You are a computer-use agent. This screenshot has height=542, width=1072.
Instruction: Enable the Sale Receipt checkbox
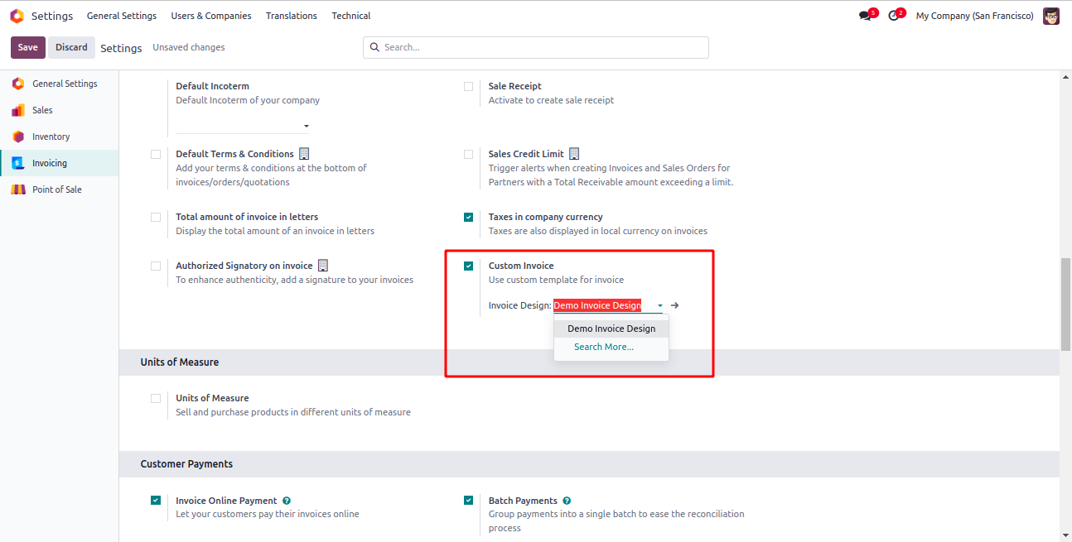pos(469,86)
